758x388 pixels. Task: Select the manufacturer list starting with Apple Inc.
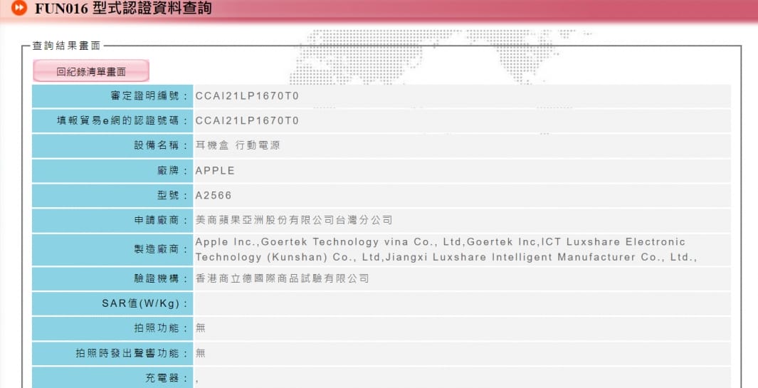click(x=446, y=250)
